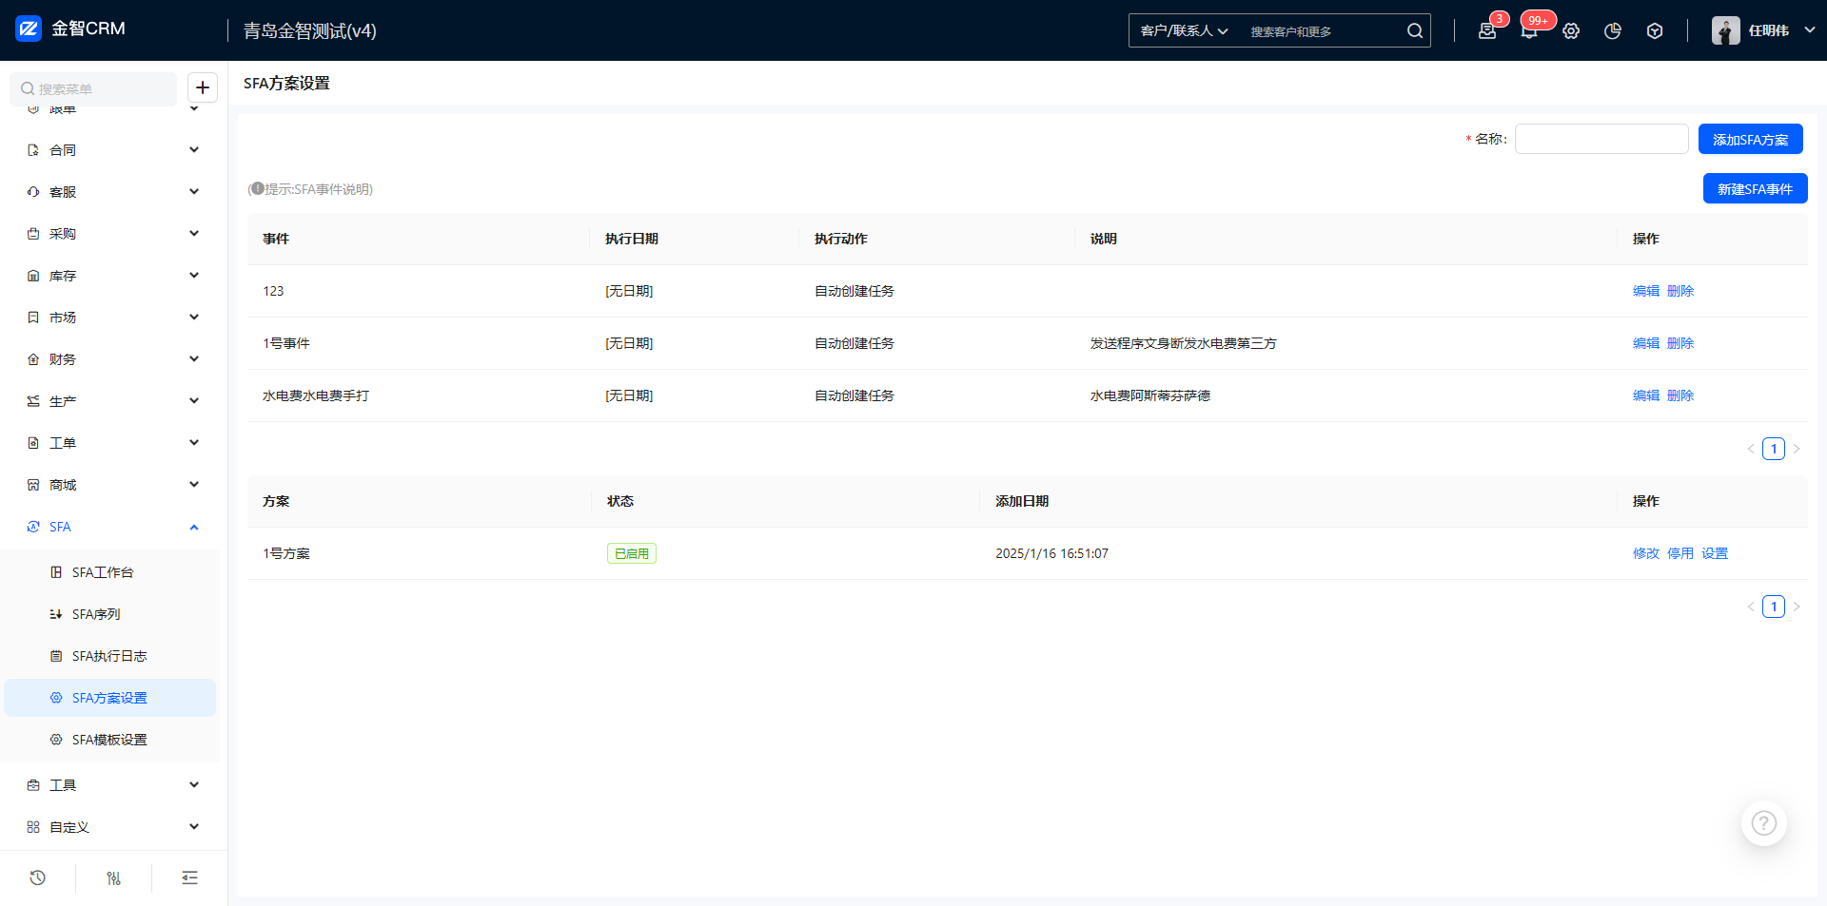1827x906 pixels.
Task: Click the 工具 toolbox icon
Action: [x=33, y=785]
